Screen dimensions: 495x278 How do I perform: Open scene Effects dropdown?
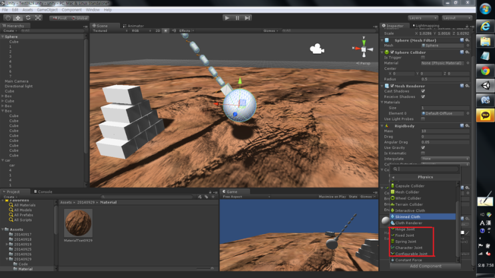click(x=187, y=31)
